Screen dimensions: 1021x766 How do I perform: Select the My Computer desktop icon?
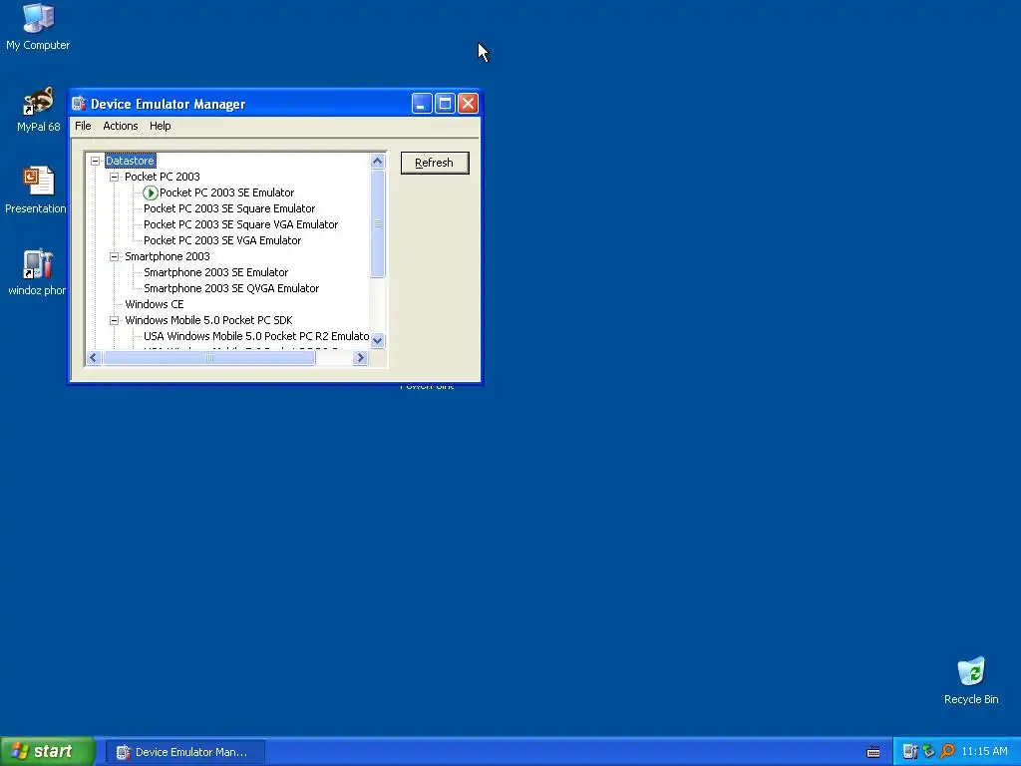coord(38,27)
